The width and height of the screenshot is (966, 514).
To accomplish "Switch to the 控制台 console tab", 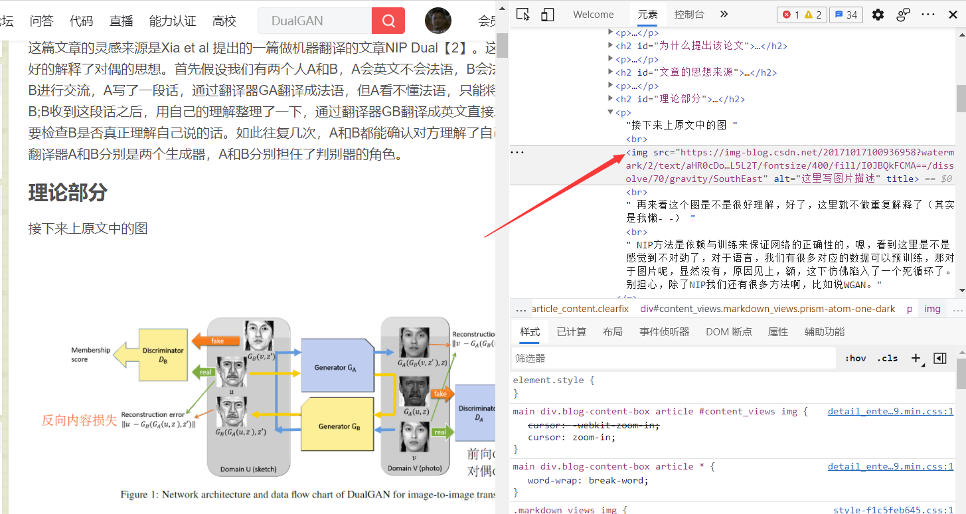I will [x=688, y=14].
